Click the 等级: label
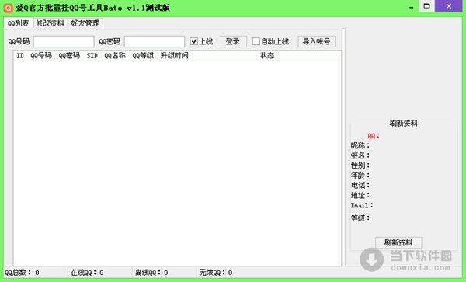Viewport: 466px width, 282px height. tap(360, 218)
